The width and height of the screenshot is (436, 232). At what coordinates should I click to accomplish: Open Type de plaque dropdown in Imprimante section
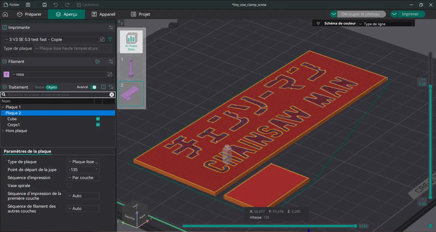(73, 48)
